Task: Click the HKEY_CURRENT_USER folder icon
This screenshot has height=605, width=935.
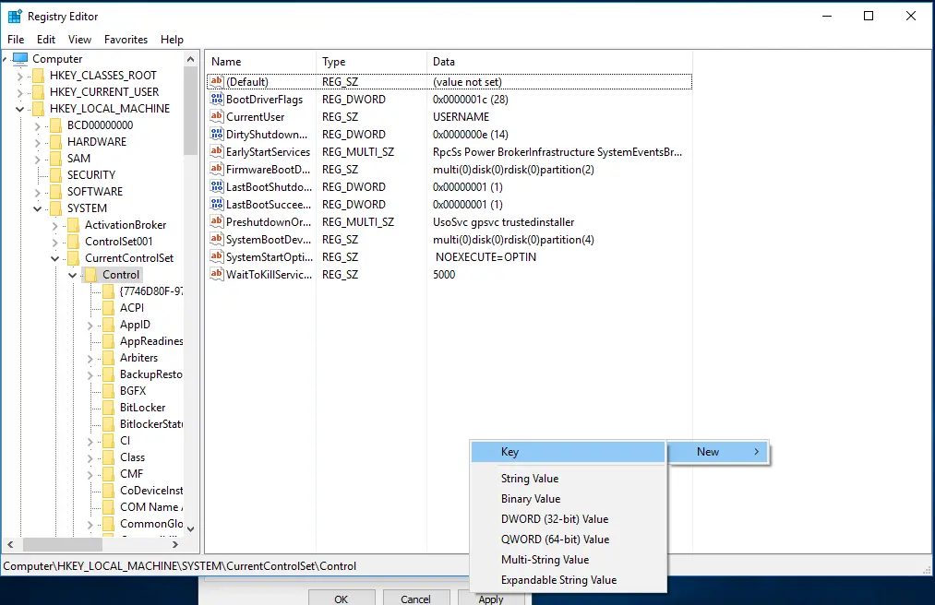Action: [x=38, y=92]
